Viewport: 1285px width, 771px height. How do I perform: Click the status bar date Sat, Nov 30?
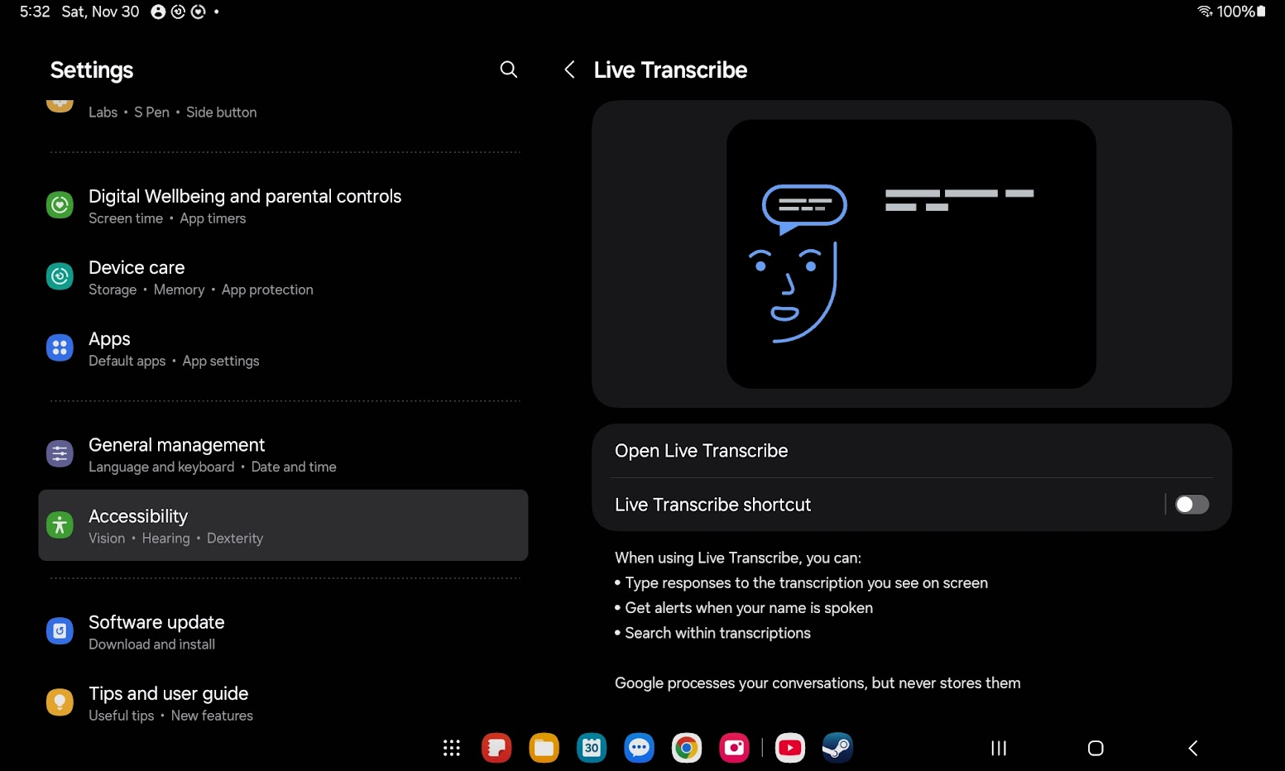pos(100,12)
